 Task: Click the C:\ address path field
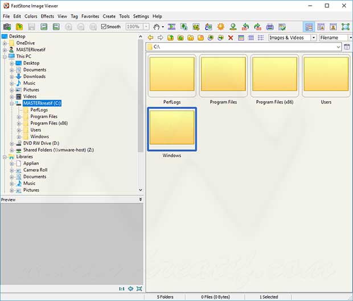(244, 47)
